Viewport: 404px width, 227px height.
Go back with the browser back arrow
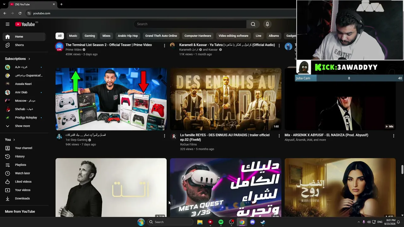[x=5, y=13]
